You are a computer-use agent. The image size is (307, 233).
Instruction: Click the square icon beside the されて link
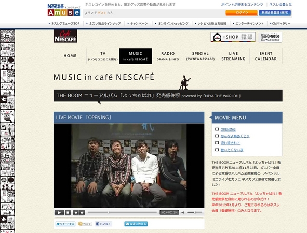tap(217, 143)
